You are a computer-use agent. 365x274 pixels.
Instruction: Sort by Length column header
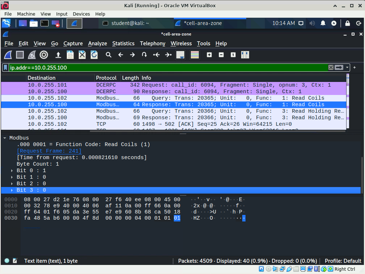point(130,78)
